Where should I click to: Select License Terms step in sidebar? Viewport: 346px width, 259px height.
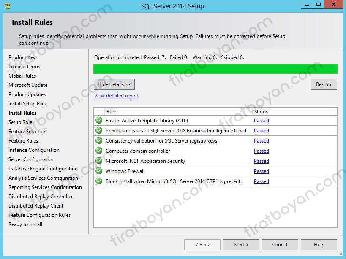pos(24,67)
